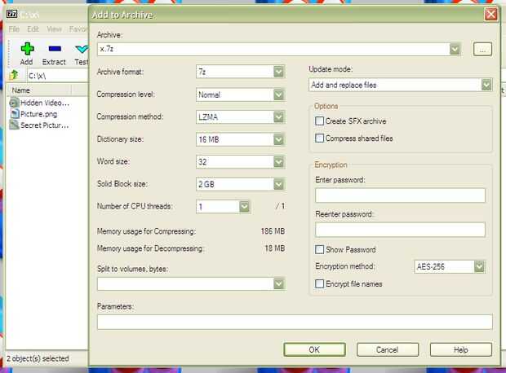Viewport: 506px width, 373px height.
Task: Click the browse (...) button
Action: [482, 50]
